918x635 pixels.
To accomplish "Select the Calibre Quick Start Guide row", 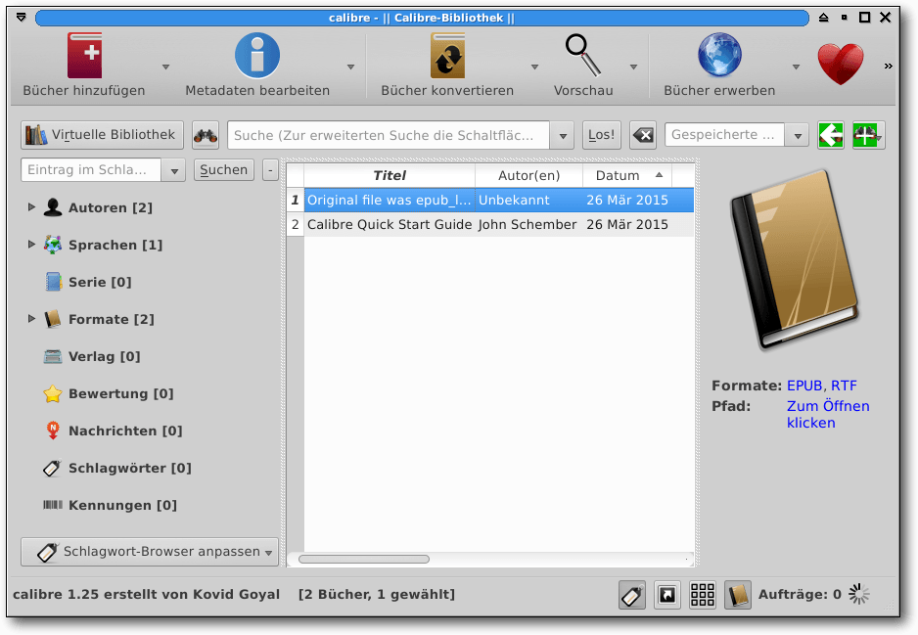I will click(490, 225).
